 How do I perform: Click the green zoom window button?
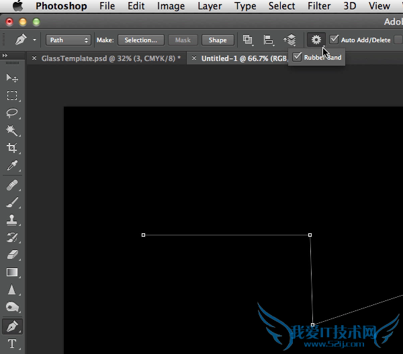[x=36, y=22]
